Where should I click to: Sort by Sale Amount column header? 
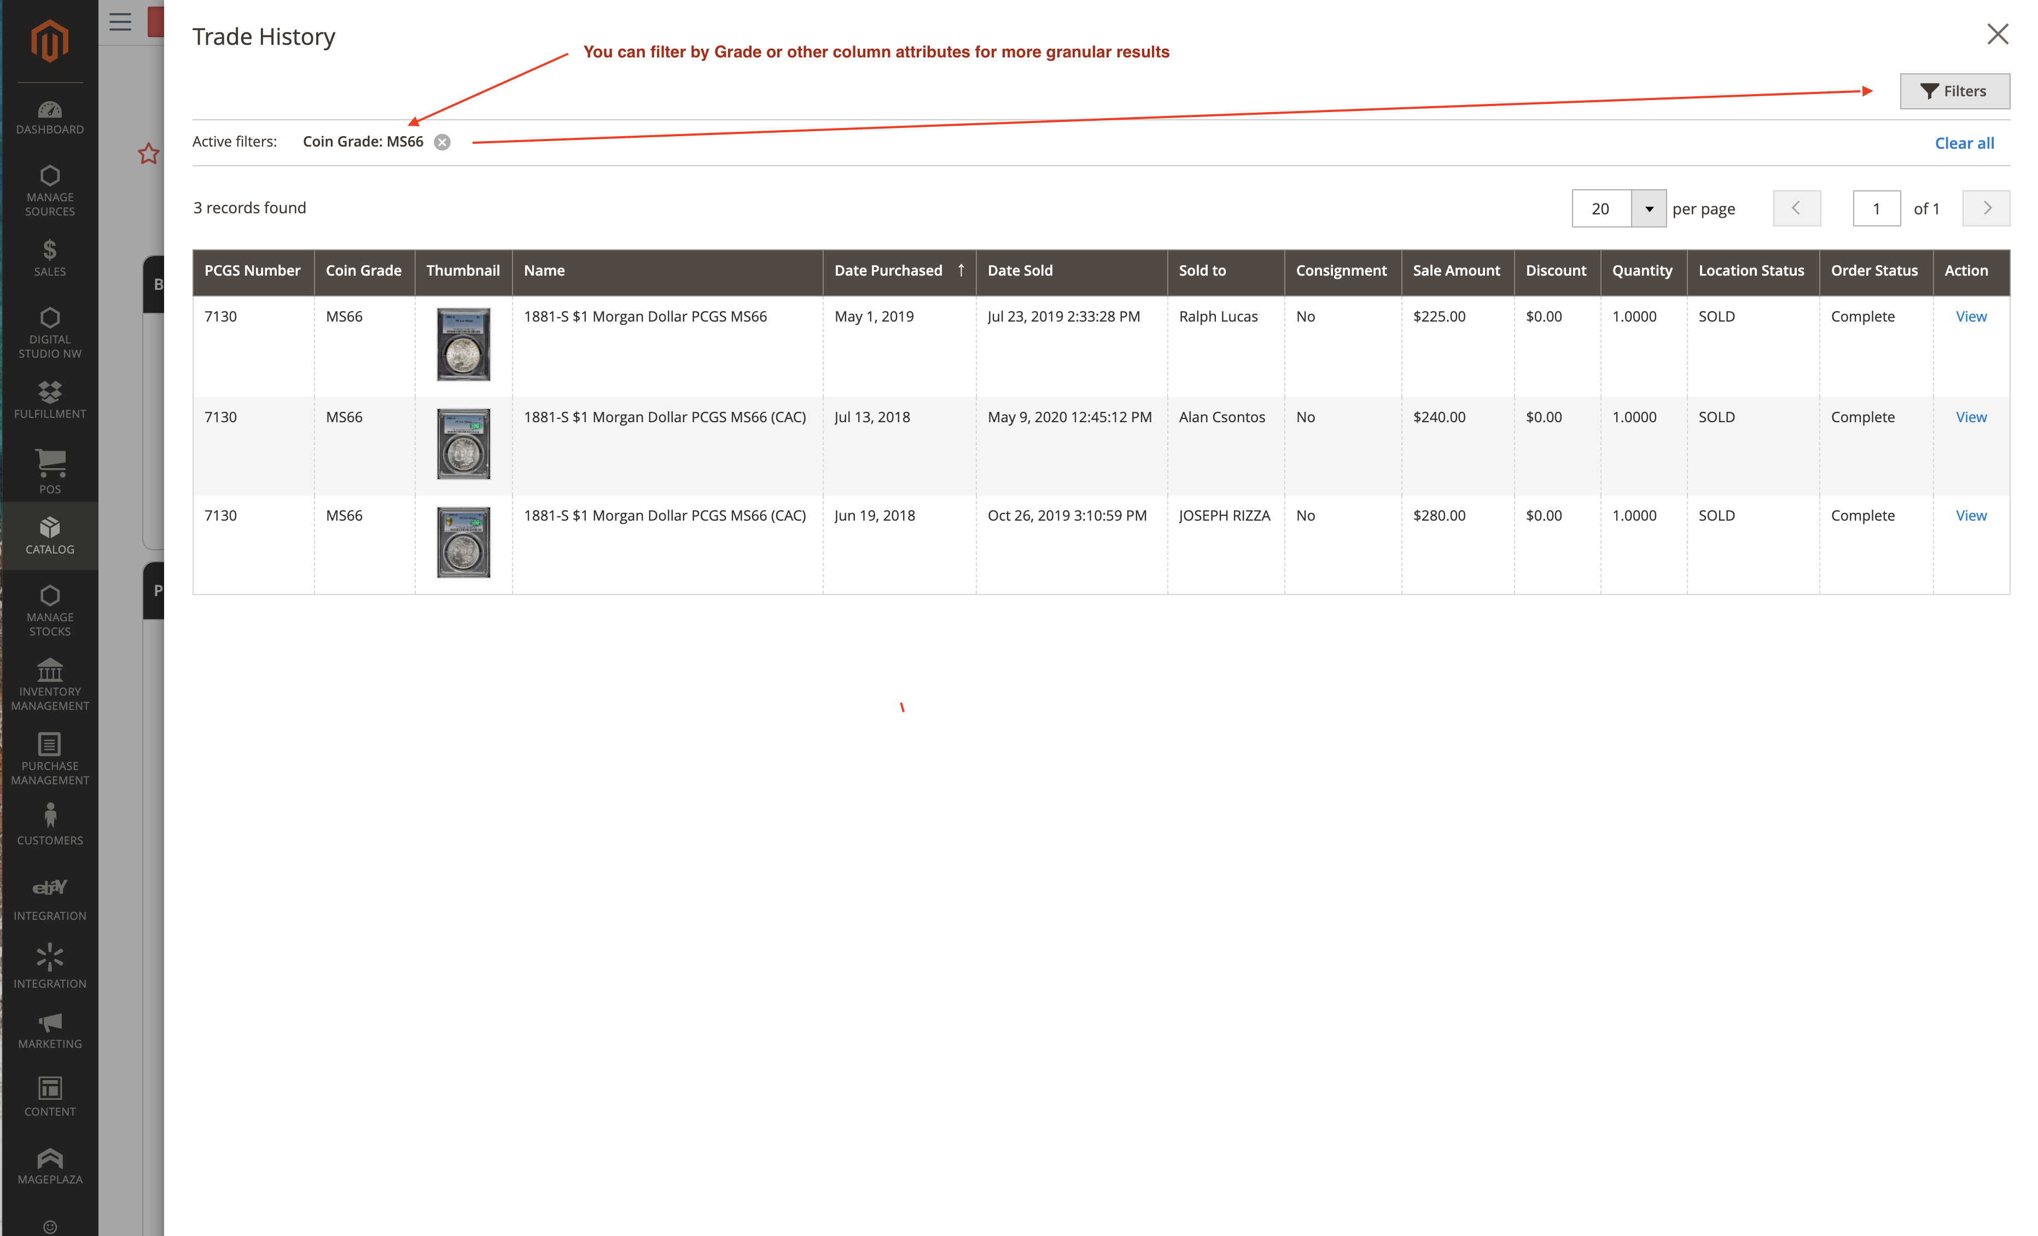1455,270
